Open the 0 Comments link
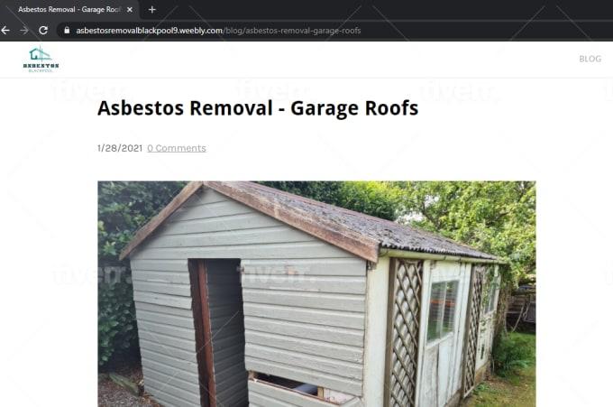This screenshot has height=407, width=613. (177, 148)
